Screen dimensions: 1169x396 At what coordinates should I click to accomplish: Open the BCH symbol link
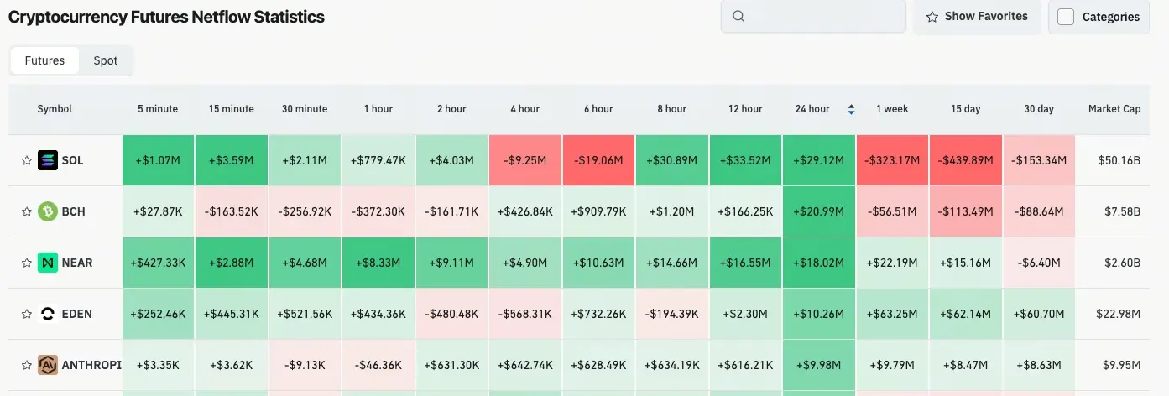tap(74, 211)
